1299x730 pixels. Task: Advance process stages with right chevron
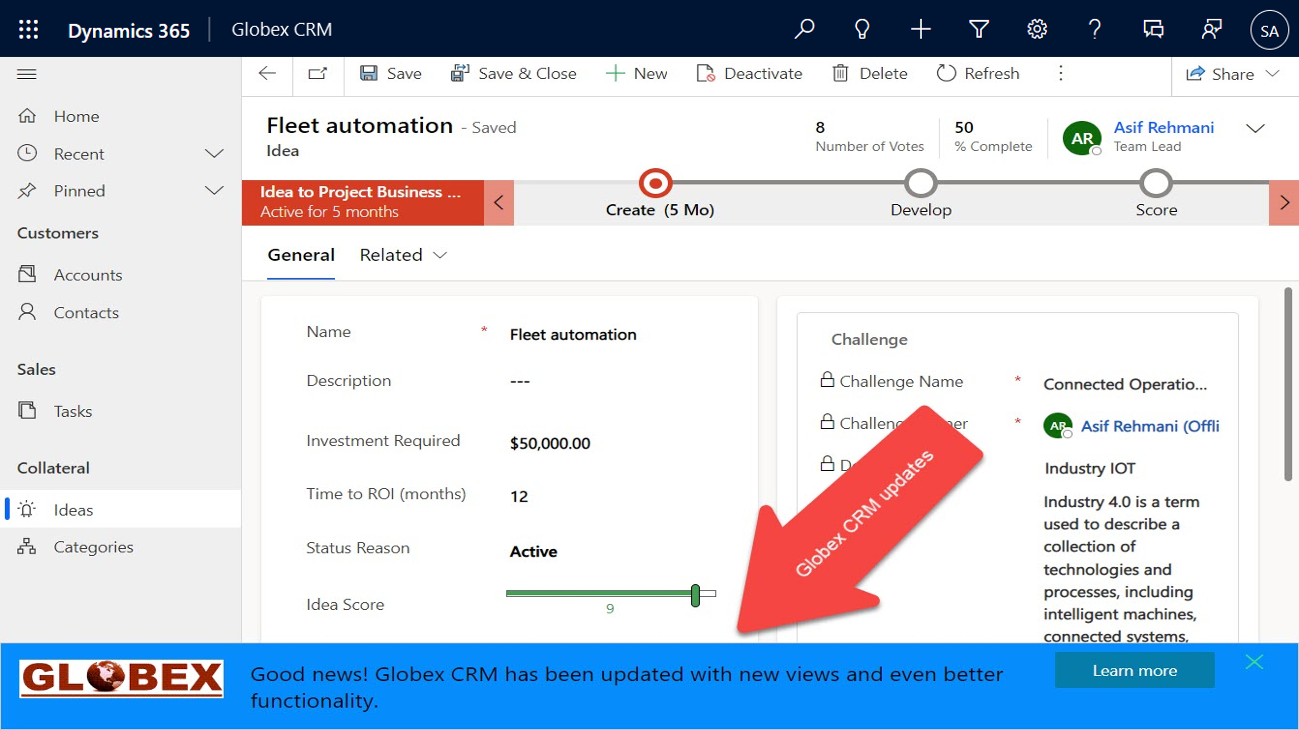(1284, 203)
